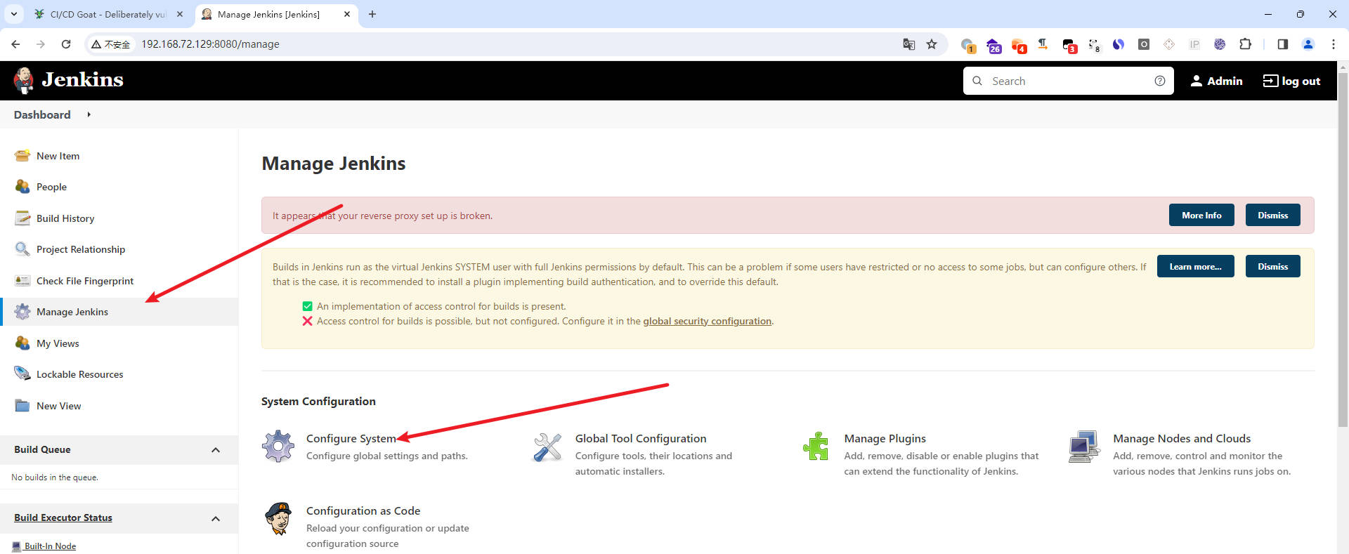Select Manage Jenkins gear icon in sidebar
Viewport: 1349px width, 554px height.
point(22,312)
